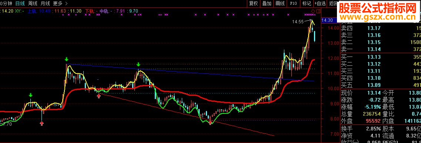Click the red split-window square icon

318,11
